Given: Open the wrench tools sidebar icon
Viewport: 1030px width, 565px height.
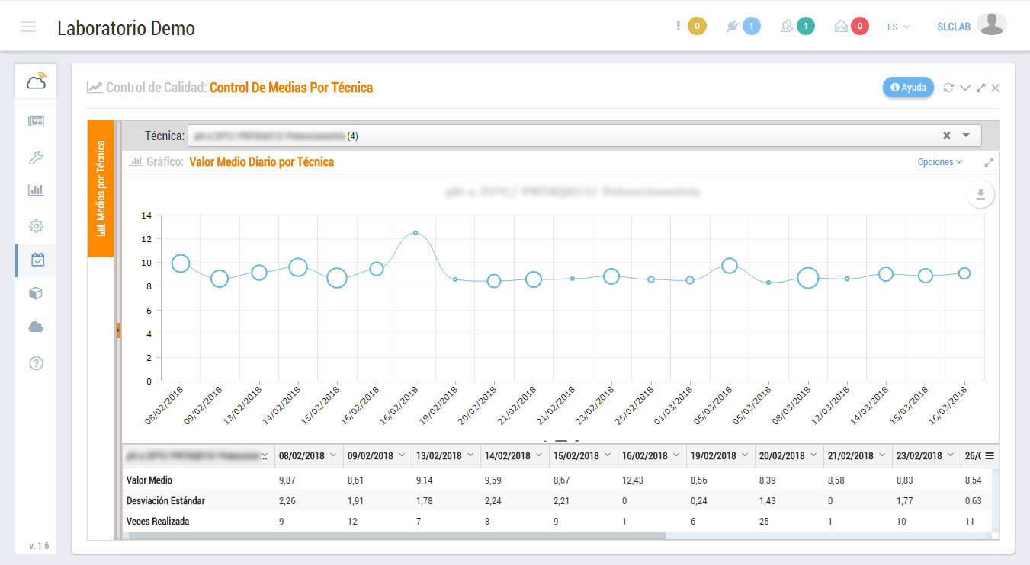Looking at the screenshot, I should (36, 158).
